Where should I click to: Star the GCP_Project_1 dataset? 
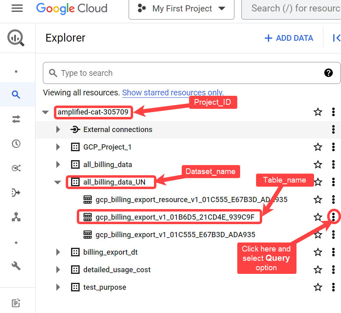tap(318, 147)
